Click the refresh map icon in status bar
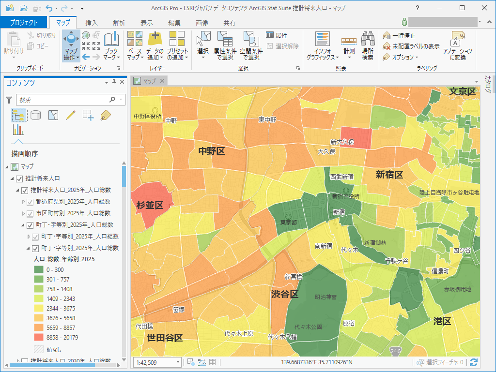 (474, 362)
